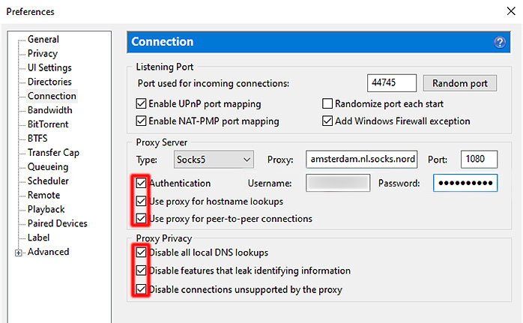
Task: Go to Bandwidth settings
Action: click(x=49, y=110)
